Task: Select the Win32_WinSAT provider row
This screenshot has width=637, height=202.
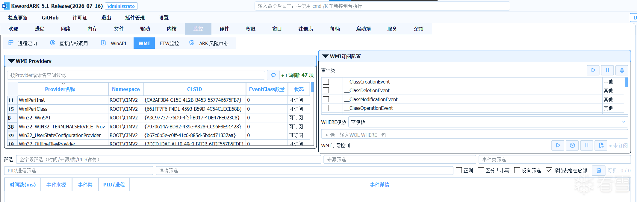Action: tap(158, 118)
